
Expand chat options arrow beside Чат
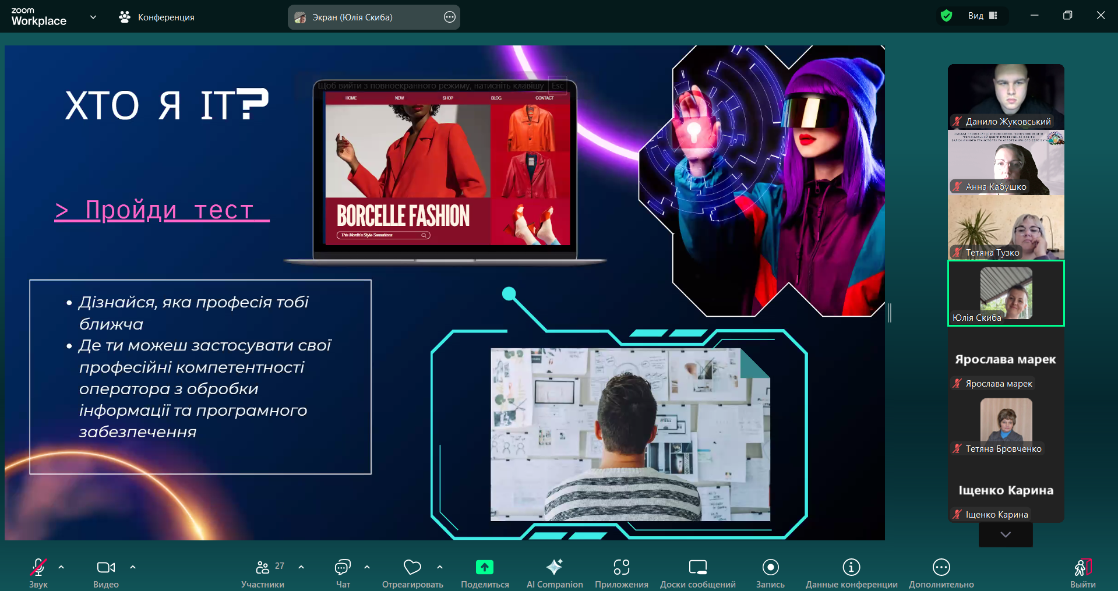coord(367,567)
